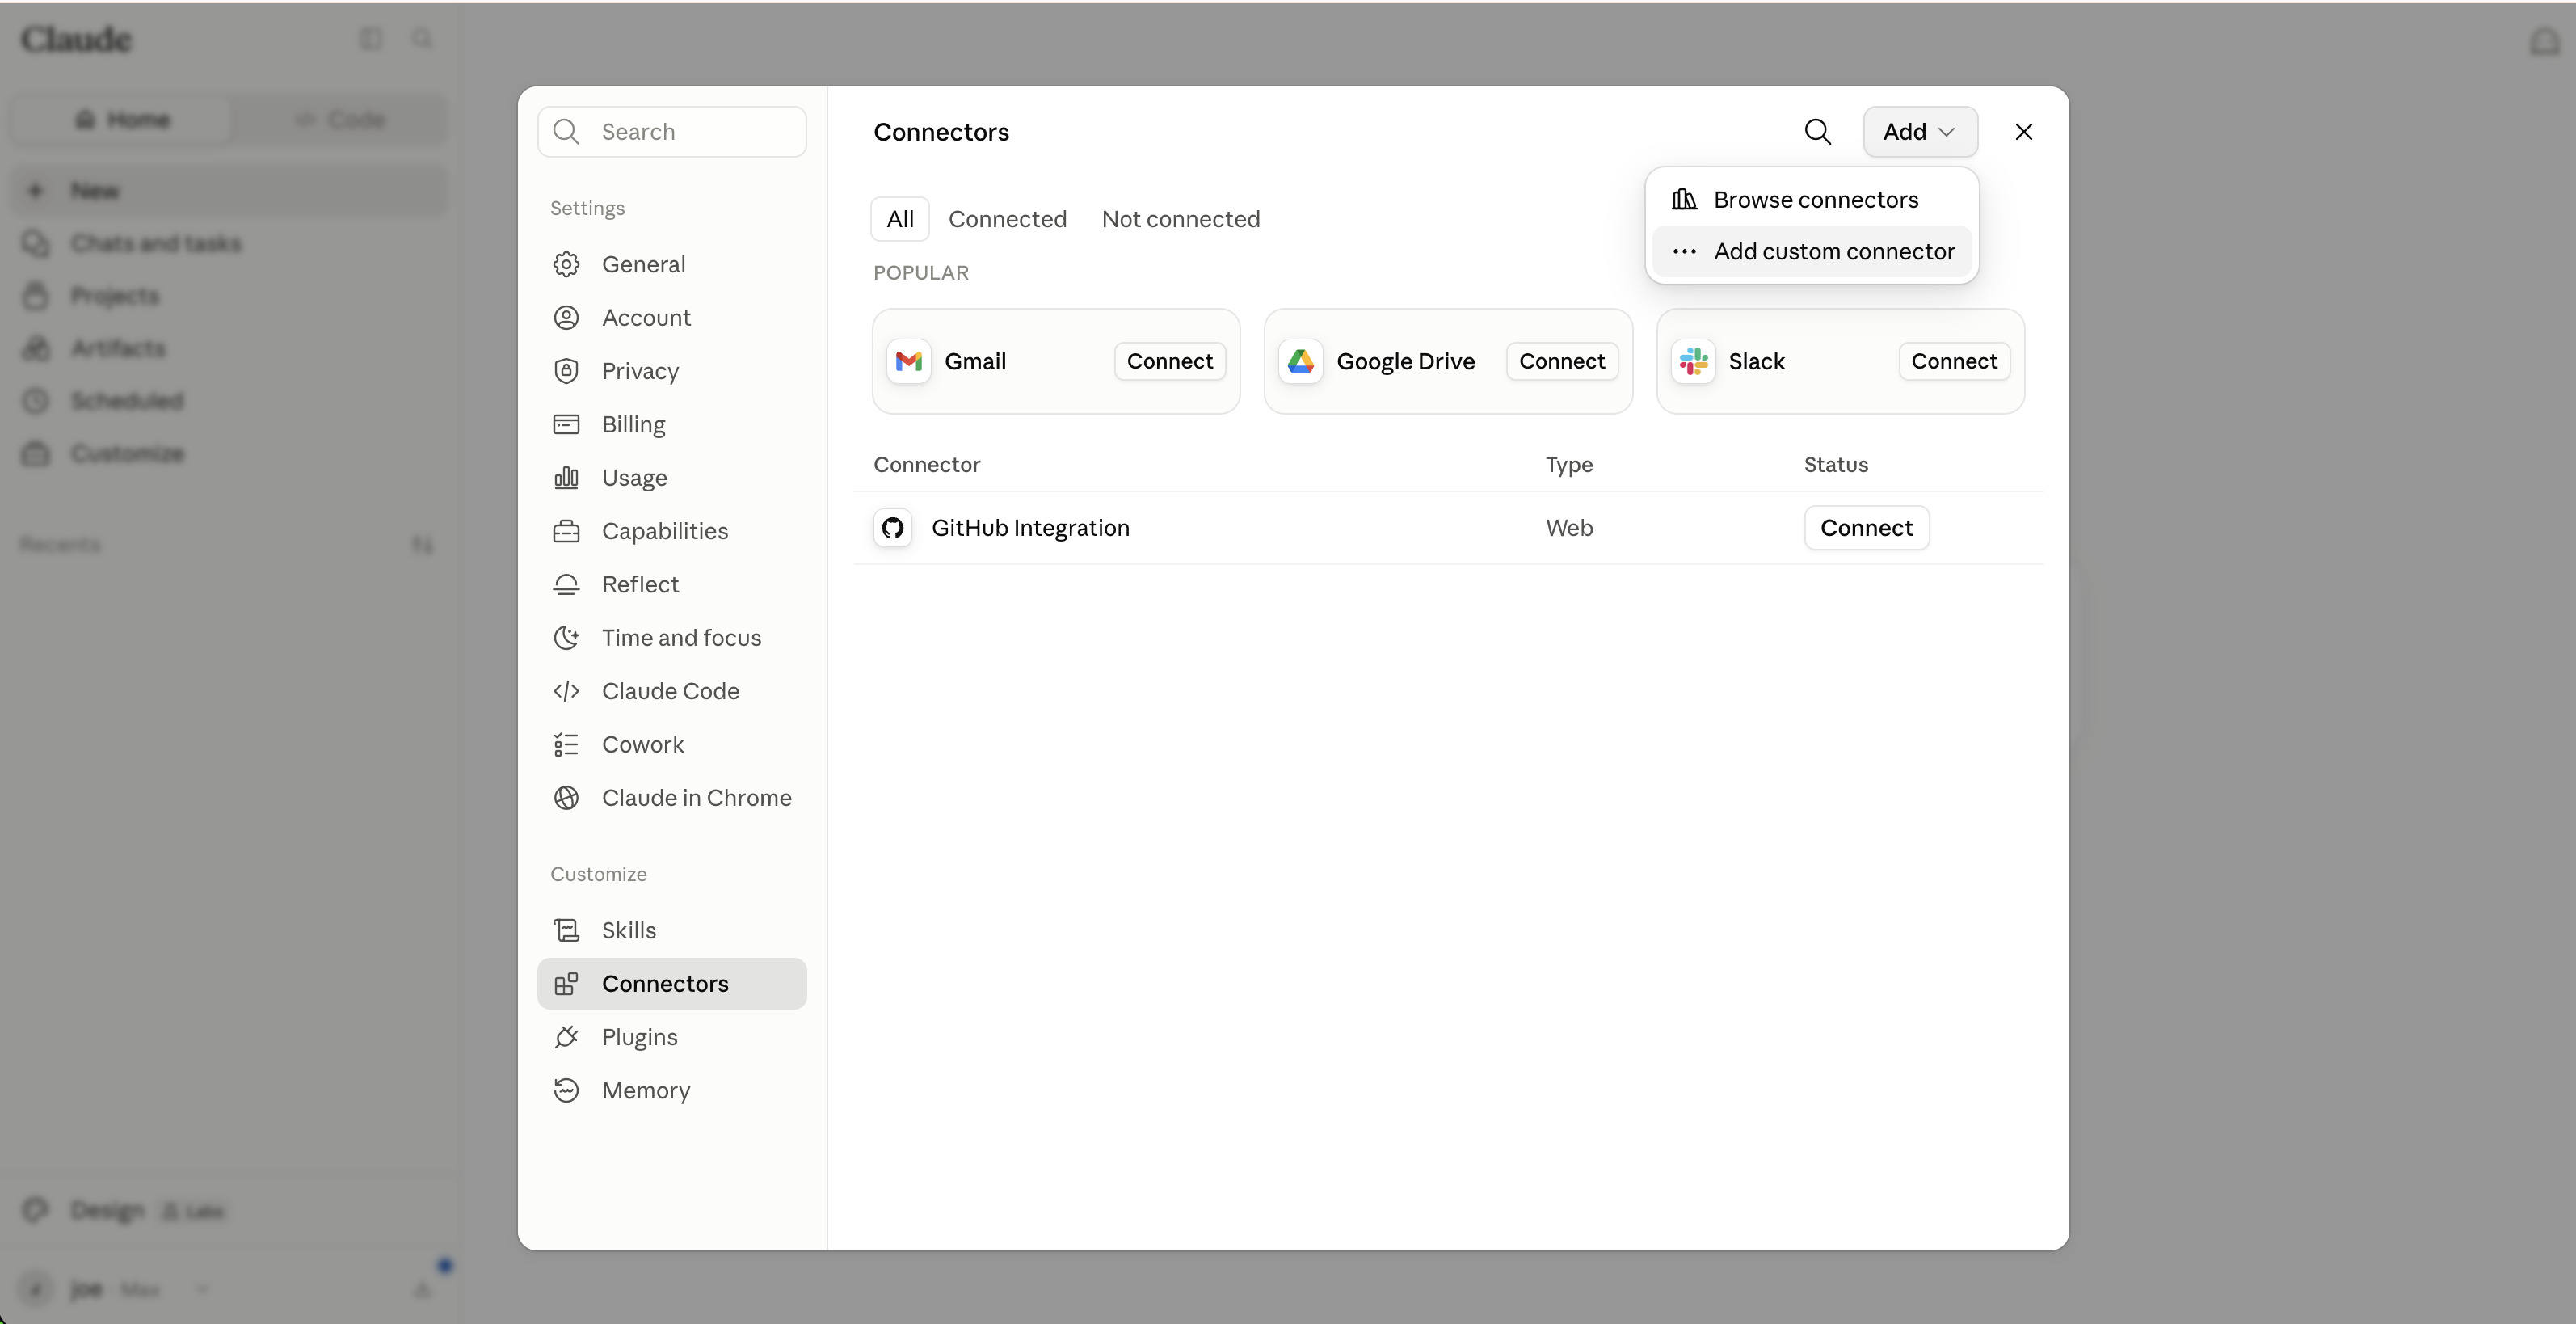
Task: Connect GitHub Integration
Action: (1866, 528)
